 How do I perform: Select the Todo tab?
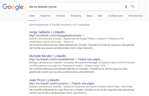point(32,16)
